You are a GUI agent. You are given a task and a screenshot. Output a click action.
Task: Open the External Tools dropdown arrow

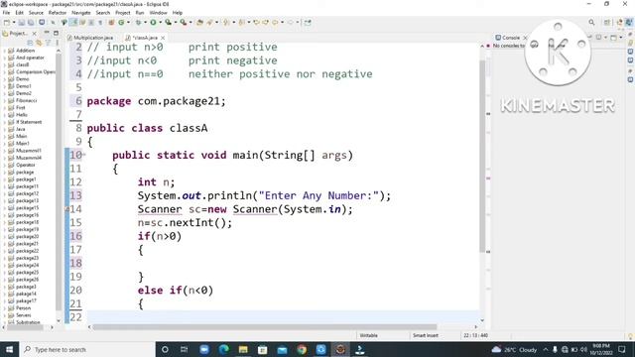tap(190, 22)
